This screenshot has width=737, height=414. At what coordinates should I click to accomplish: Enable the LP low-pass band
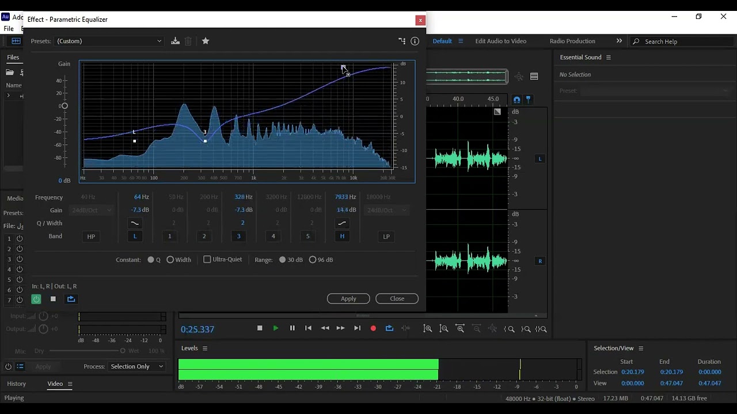tap(386, 236)
